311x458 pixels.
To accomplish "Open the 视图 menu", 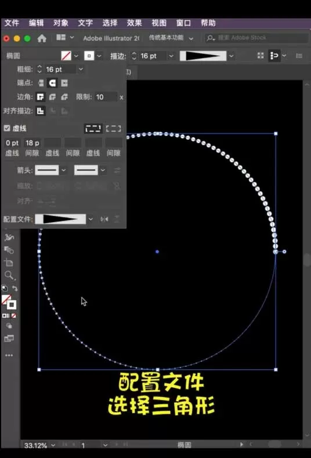I will tap(159, 23).
